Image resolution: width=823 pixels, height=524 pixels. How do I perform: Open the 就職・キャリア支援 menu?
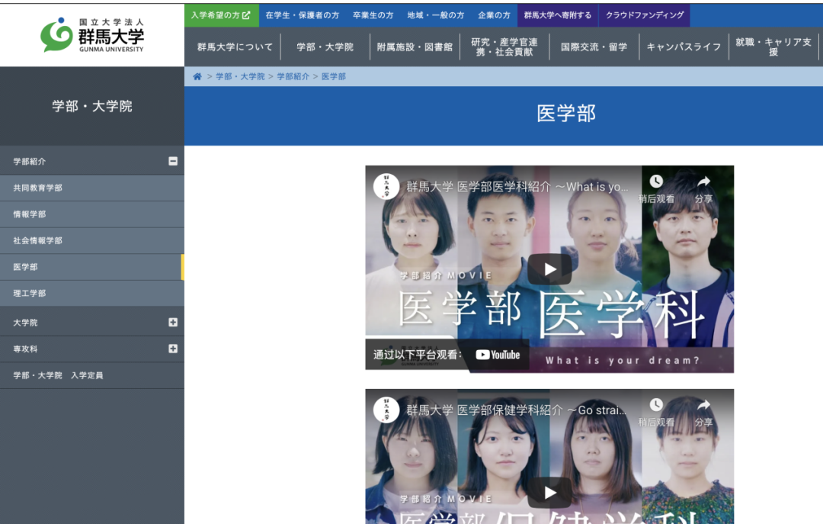click(x=773, y=47)
